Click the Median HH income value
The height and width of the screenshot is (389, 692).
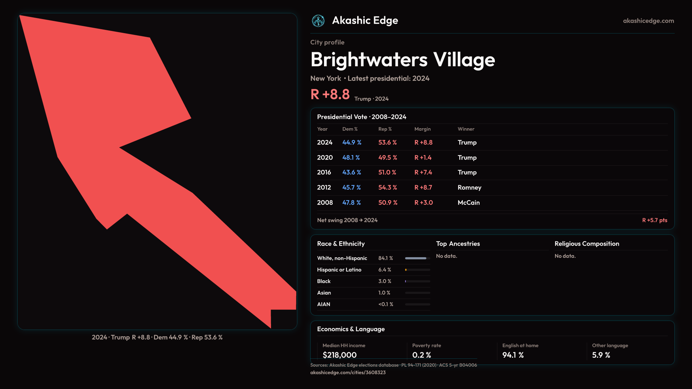point(340,355)
